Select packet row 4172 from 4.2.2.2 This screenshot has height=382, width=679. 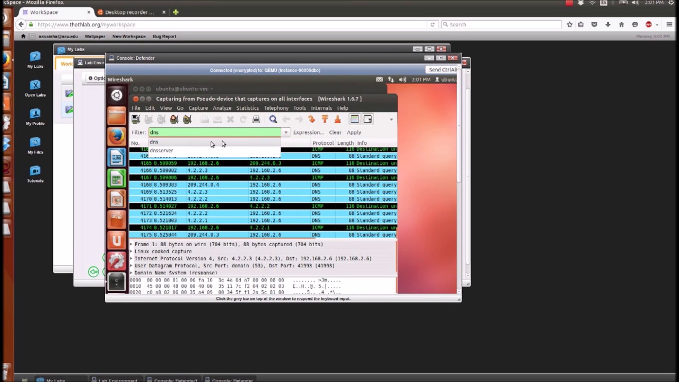point(263,213)
